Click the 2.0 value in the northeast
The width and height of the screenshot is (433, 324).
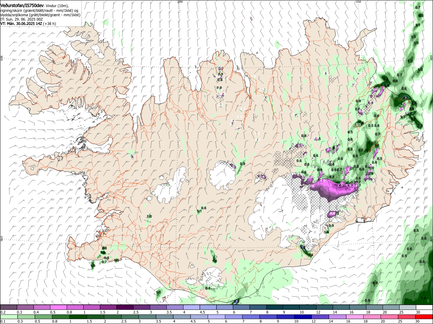(x=412, y=109)
